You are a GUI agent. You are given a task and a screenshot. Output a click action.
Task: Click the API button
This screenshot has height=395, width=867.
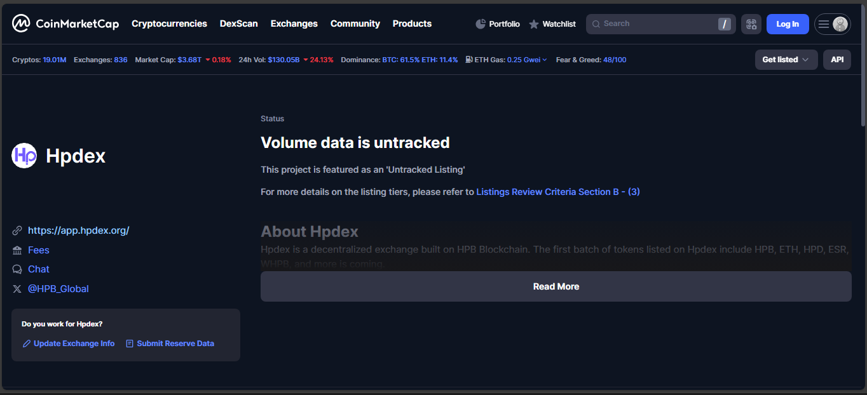point(837,60)
